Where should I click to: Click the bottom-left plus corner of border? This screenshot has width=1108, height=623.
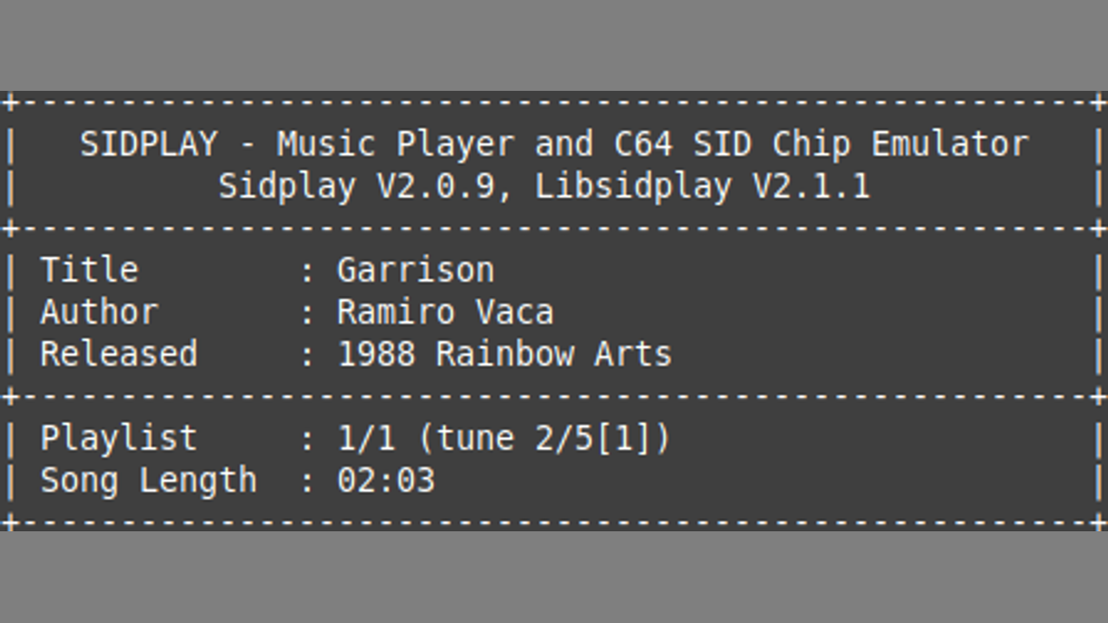pos(9,522)
